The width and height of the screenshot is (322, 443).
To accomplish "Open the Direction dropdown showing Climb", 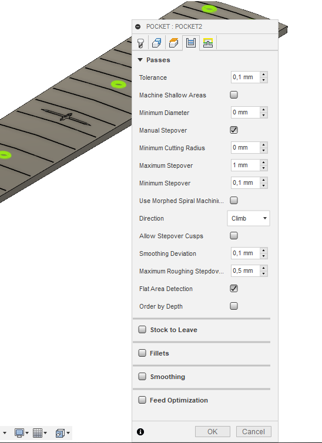I will tap(249, 218).
